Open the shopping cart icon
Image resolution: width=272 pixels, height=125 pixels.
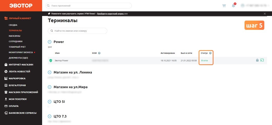pos(224,6)
